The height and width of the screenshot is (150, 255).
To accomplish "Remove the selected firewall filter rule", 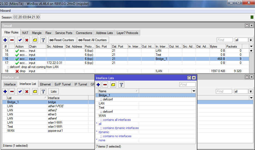I will (12, 40).
